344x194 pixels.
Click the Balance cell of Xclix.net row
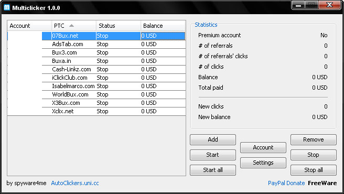(163, 111)
